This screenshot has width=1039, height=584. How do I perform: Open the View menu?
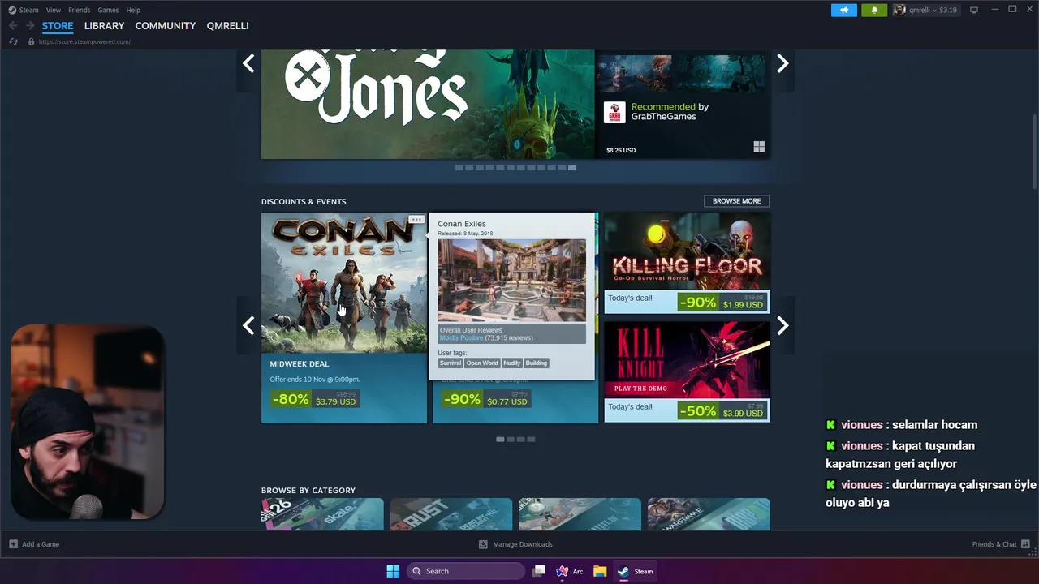click(54, 10)
